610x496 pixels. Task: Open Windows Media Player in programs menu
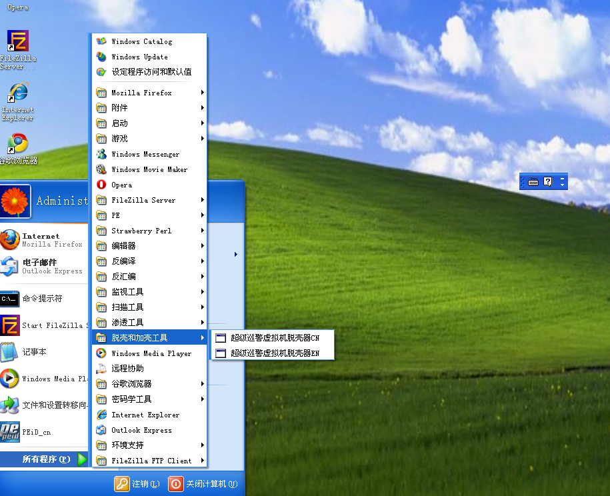[x=149, y=353]
